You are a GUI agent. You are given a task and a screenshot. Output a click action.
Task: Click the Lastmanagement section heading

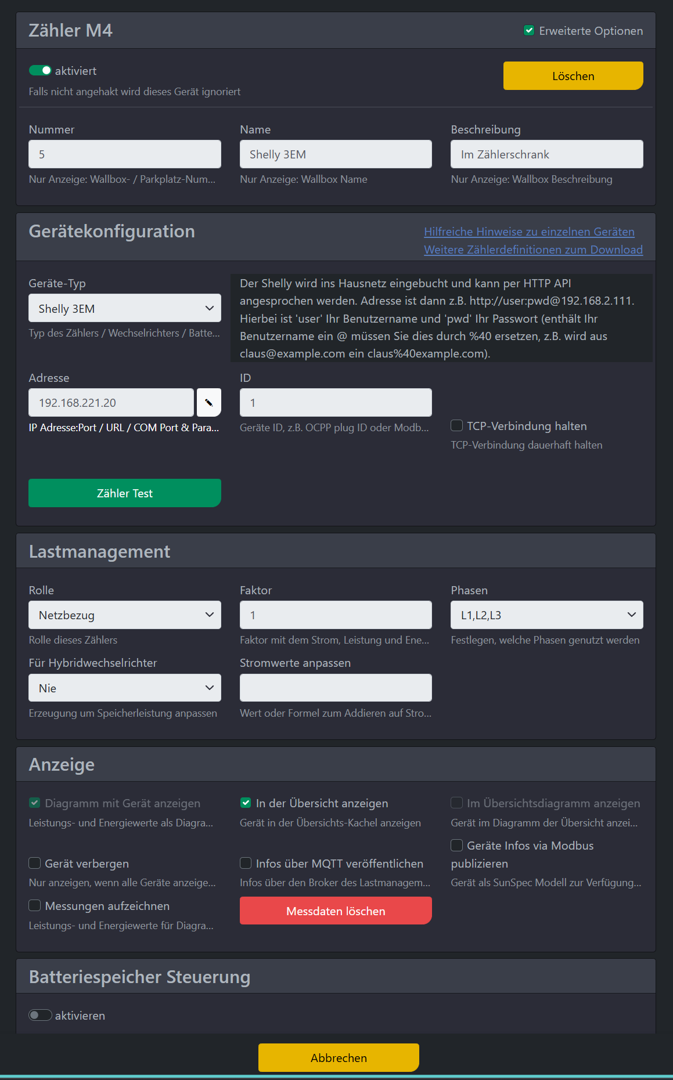[100, 551]
